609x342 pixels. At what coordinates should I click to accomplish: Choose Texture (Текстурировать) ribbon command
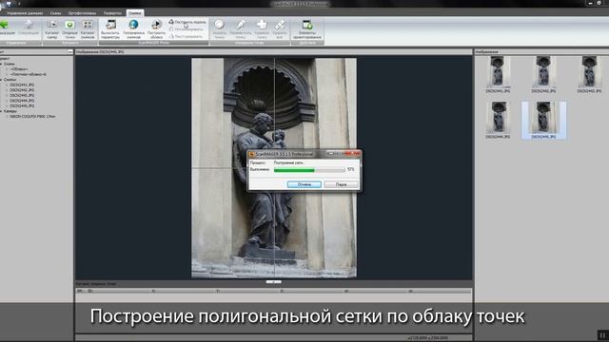click(x=187, y=36)
